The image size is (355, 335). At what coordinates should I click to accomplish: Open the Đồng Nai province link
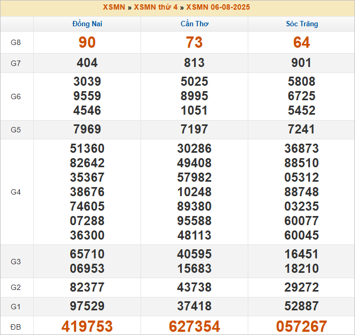[x=87, y=24]
